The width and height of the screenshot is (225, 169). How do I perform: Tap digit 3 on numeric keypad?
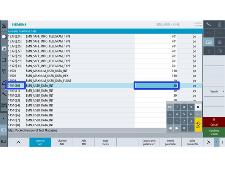click(x=191, y=121)
